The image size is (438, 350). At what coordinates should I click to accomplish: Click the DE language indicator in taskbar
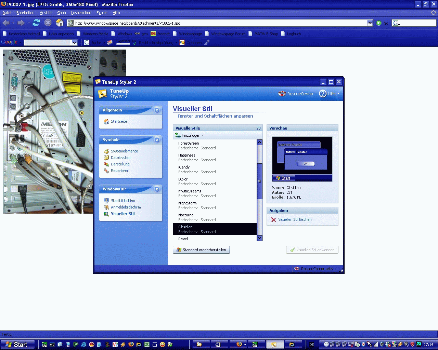(311, 345)
